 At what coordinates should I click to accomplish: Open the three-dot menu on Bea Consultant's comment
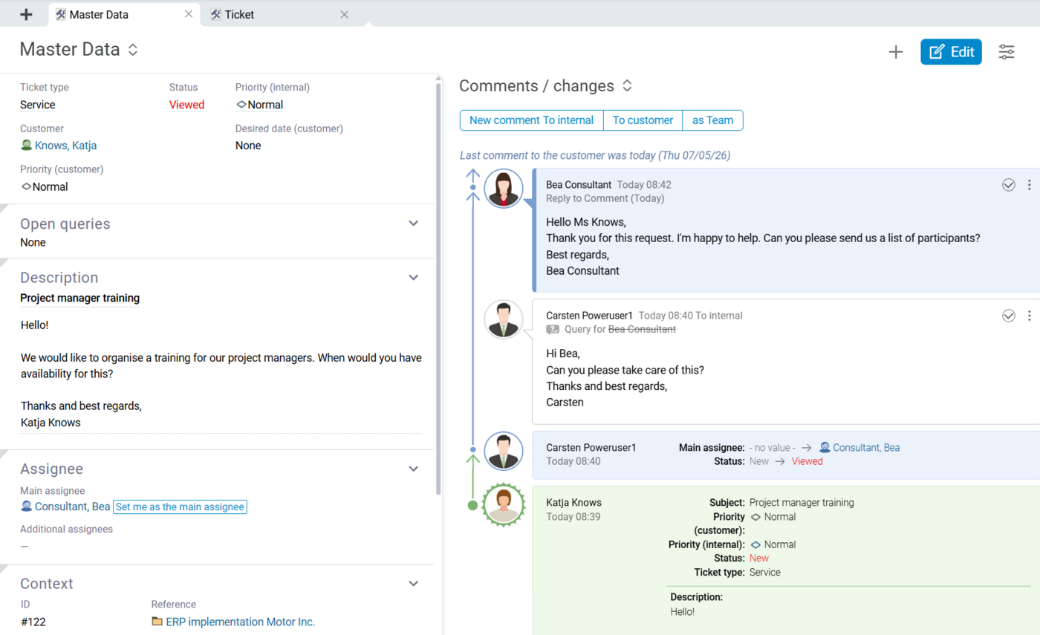1029,185
